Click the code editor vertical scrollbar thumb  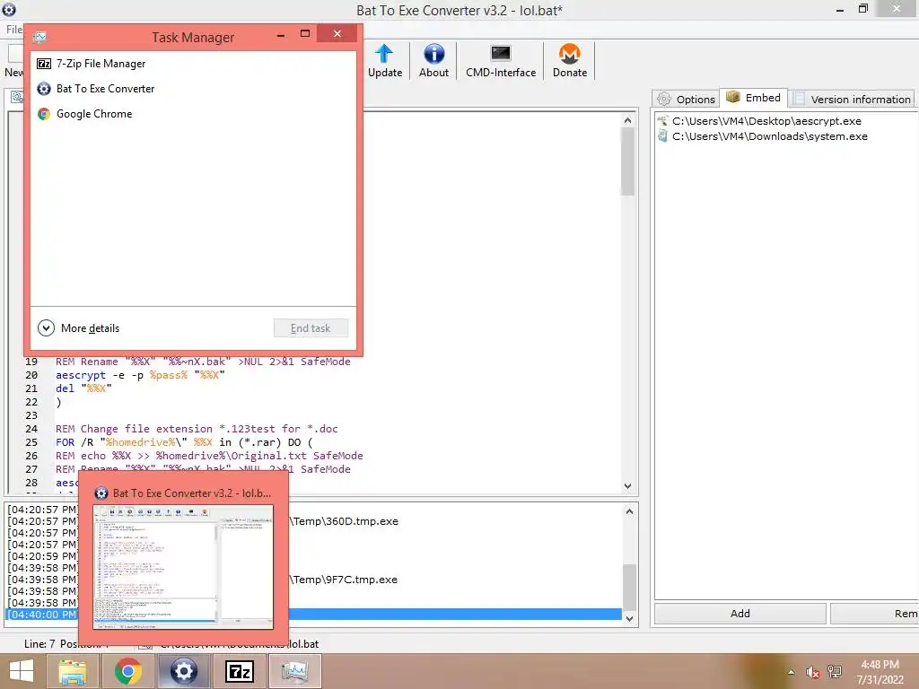(627, 161)
